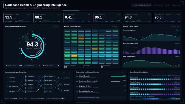Image resolution: width=185 pixels, height=104 pixels.
Task: Click the Test Generation contribution bar
Action: tap(155, 89)
